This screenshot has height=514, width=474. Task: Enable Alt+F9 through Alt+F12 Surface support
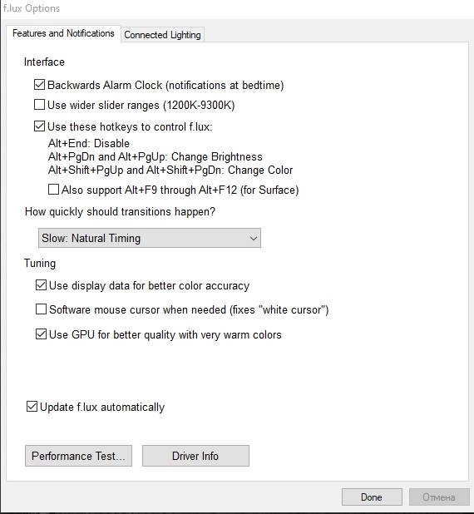53,190
